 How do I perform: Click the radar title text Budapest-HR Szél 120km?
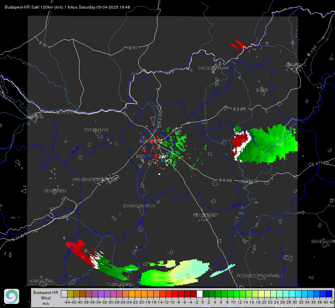click(x=29, y=7)
